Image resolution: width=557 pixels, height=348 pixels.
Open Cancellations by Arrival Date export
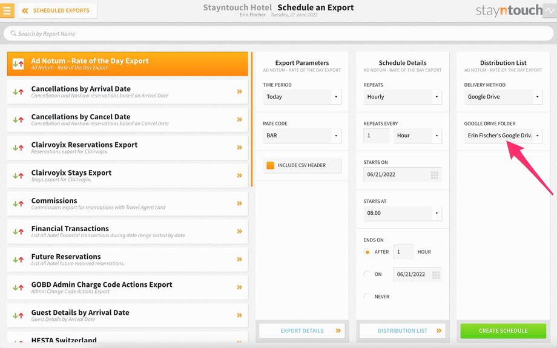[x=128, y=91]
